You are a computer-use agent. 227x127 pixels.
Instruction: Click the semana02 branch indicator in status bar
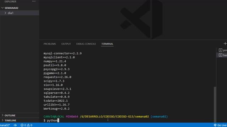(5, 125)
